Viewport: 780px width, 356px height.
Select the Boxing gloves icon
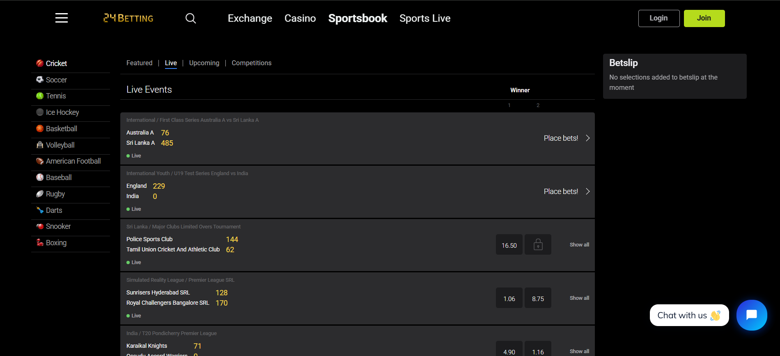tap(40, 243)
